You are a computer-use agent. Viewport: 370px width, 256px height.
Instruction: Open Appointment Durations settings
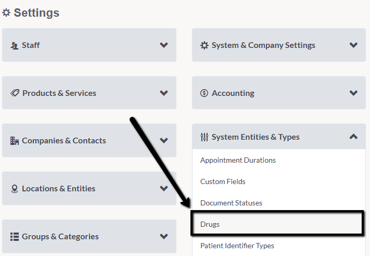point(238,160)
